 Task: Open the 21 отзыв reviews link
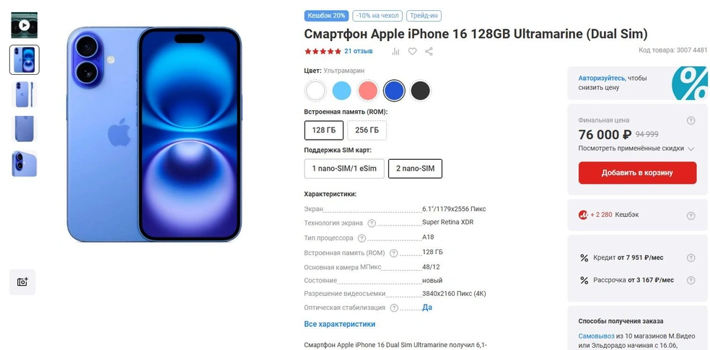[x=358, y=51]
